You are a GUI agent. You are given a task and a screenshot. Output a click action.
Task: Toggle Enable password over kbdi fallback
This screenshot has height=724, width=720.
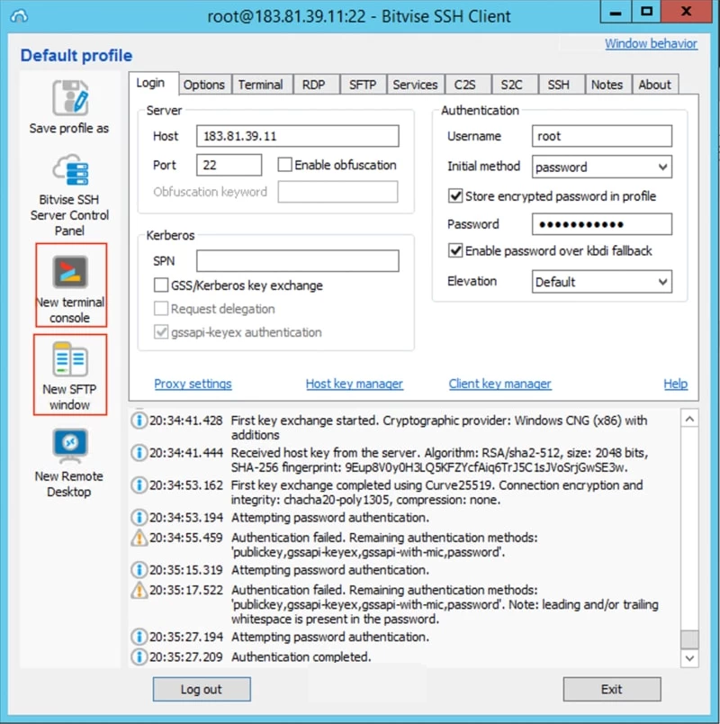[455, 250]
